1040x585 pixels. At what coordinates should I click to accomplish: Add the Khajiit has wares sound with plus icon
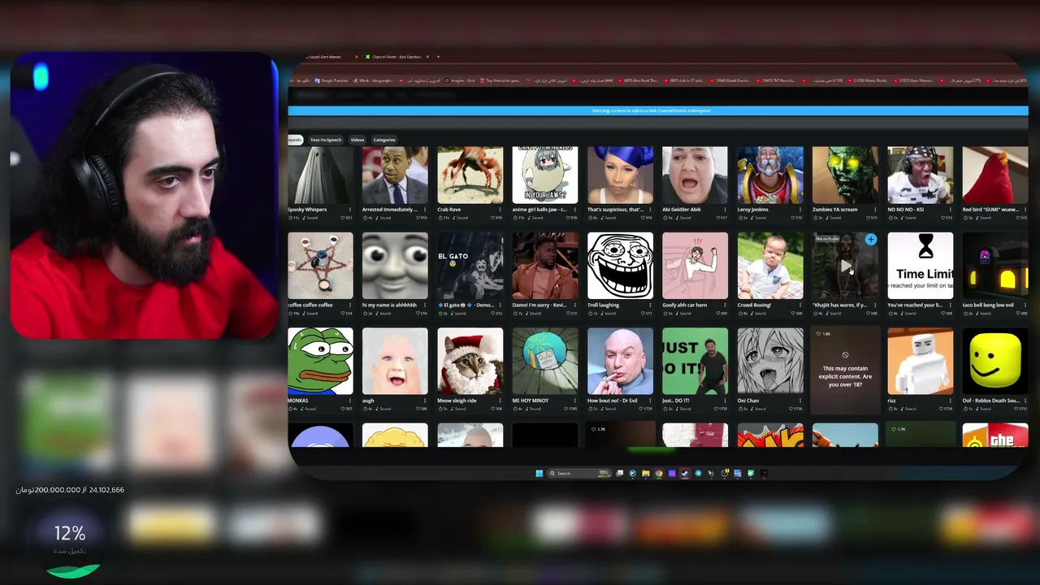click(871, 240)
